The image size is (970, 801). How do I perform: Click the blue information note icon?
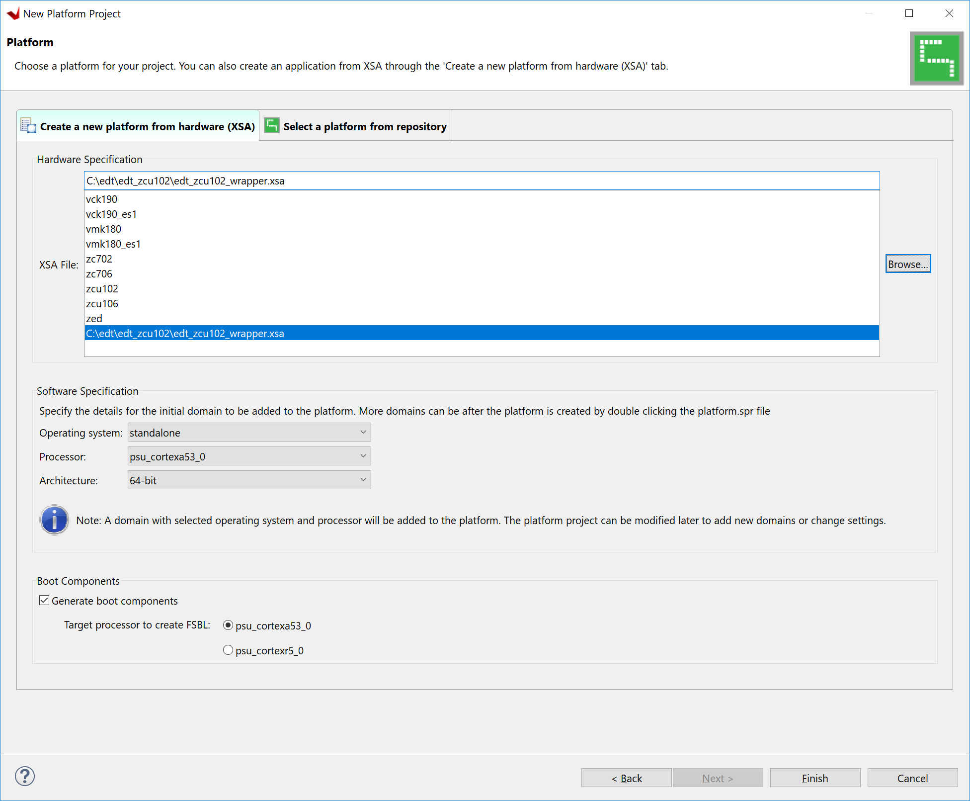54,520
